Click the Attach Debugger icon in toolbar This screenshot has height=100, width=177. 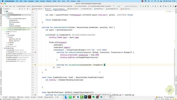tap(155, 6)
